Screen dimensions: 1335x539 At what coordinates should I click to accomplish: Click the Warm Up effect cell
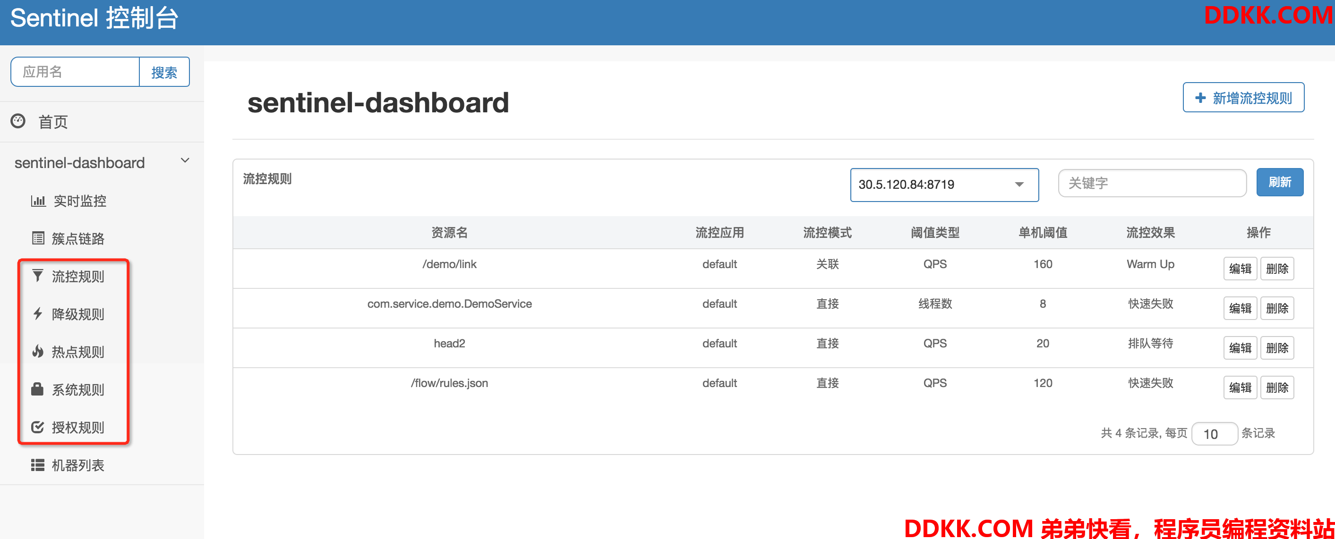1150,264
